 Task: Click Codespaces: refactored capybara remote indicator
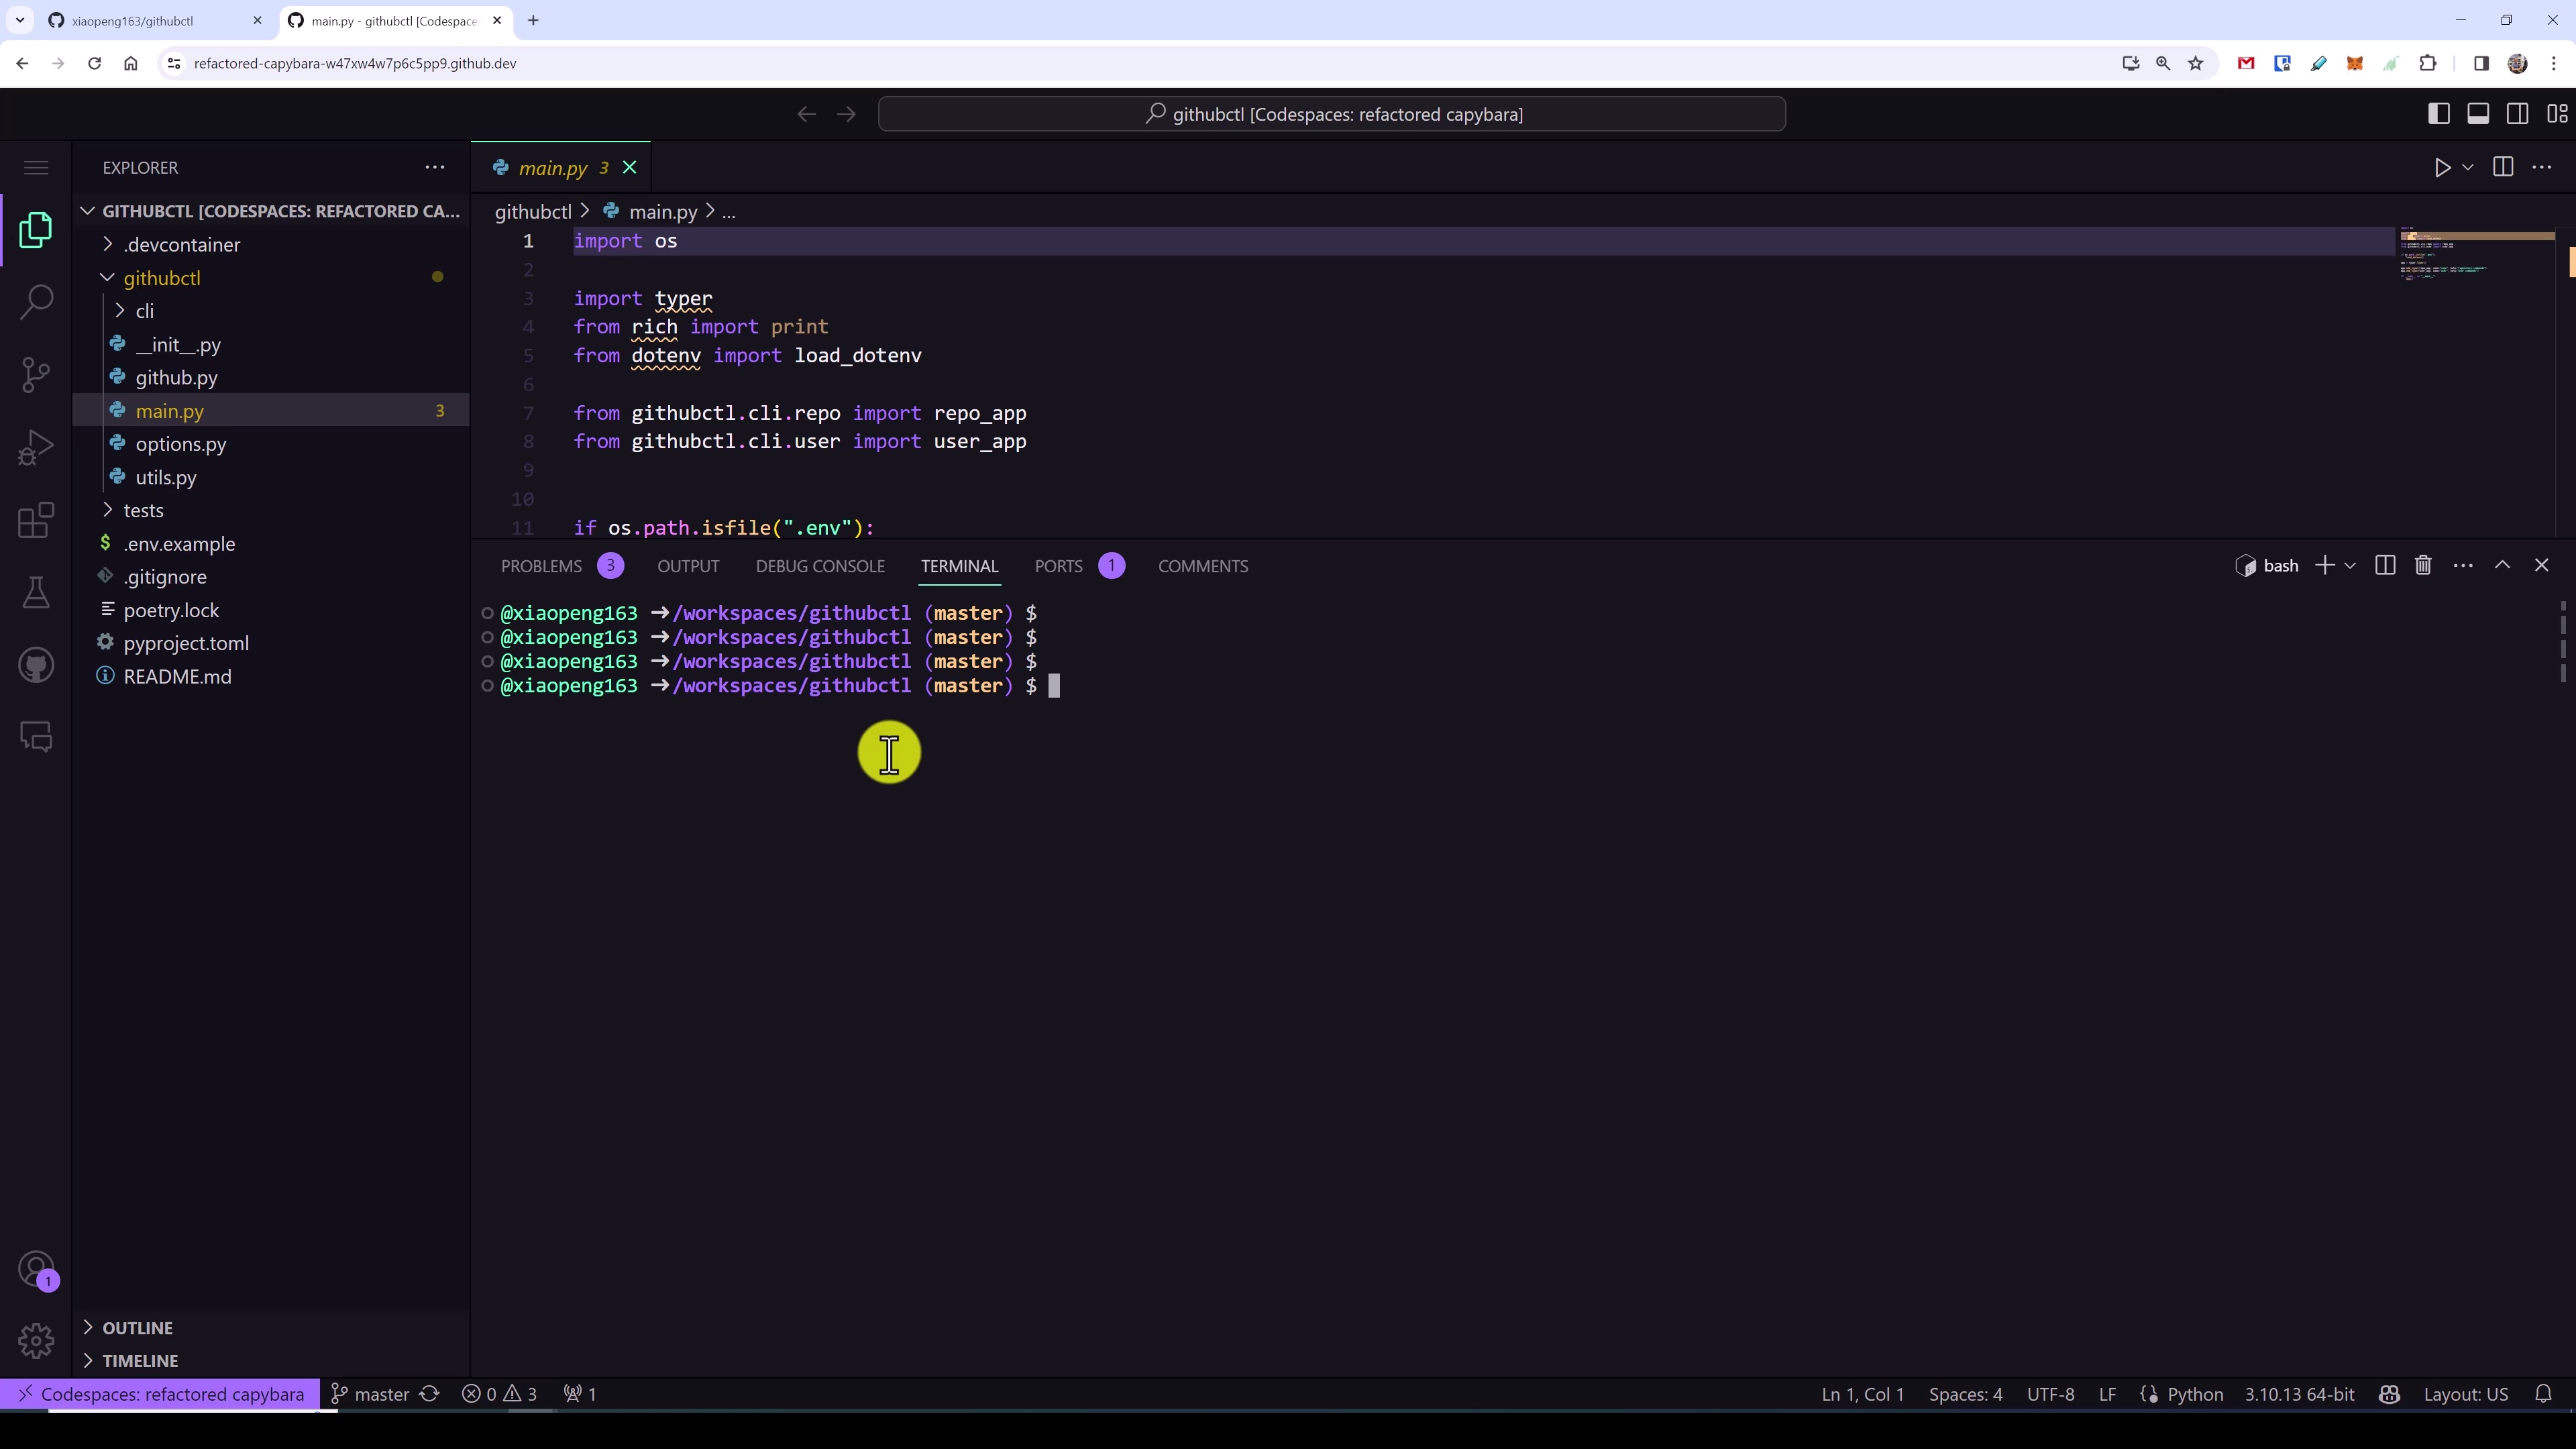click(x=160, y=1394)
